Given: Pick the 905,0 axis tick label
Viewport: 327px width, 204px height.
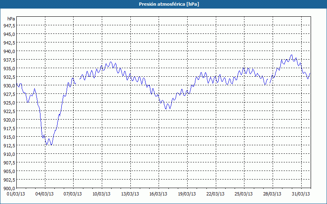Looking at the screenshot, I should [9, 171].
